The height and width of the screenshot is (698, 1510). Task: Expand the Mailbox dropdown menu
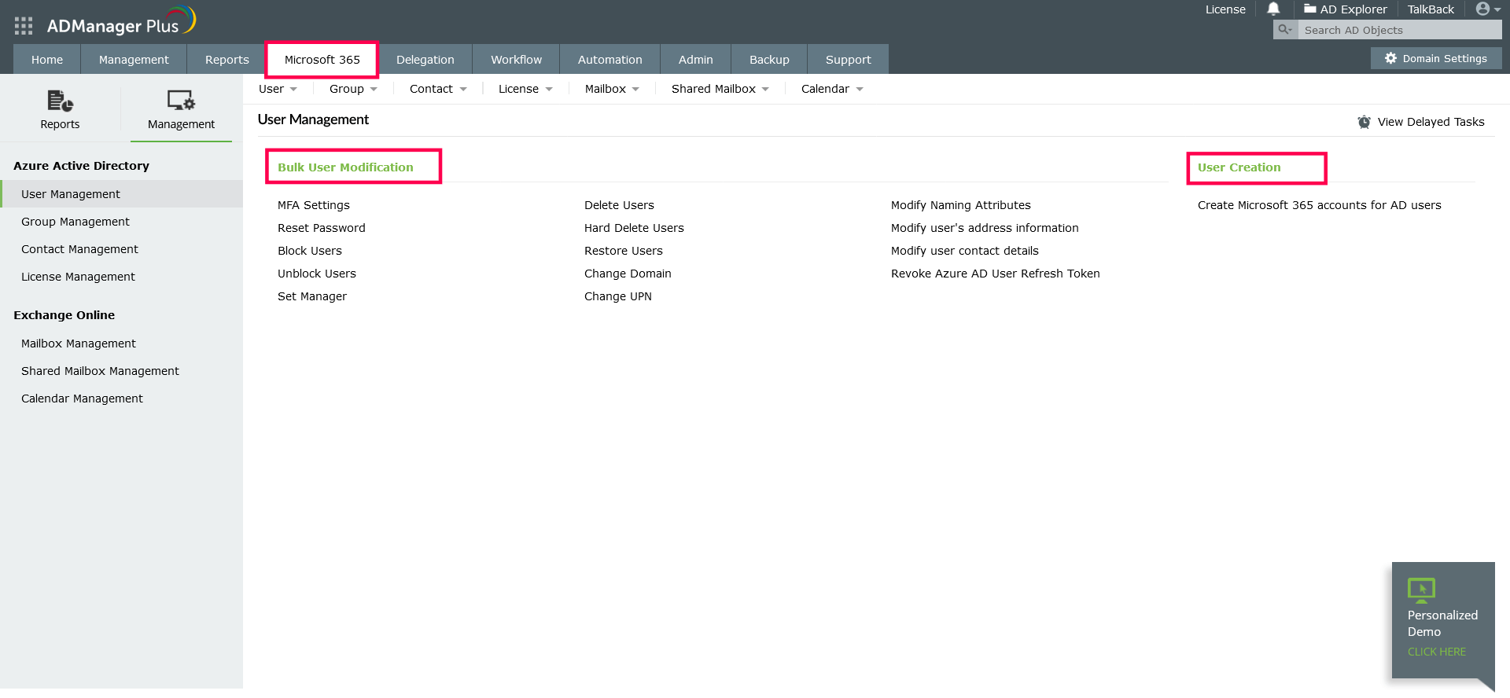[612, 89]
